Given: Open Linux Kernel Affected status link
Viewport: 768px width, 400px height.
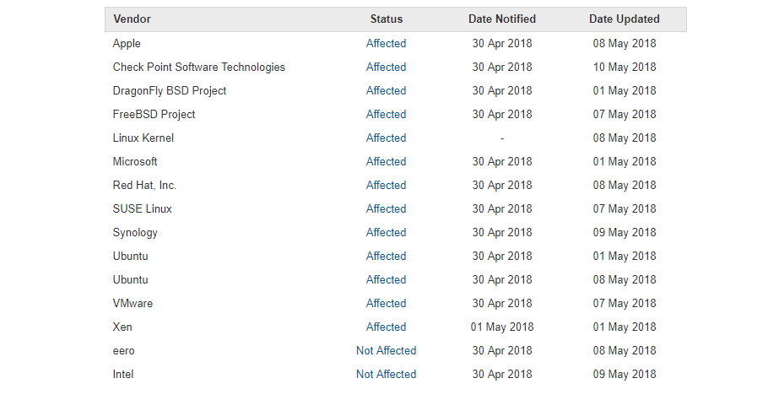Looking at the screenshot, I should click(x=386, y=138).
